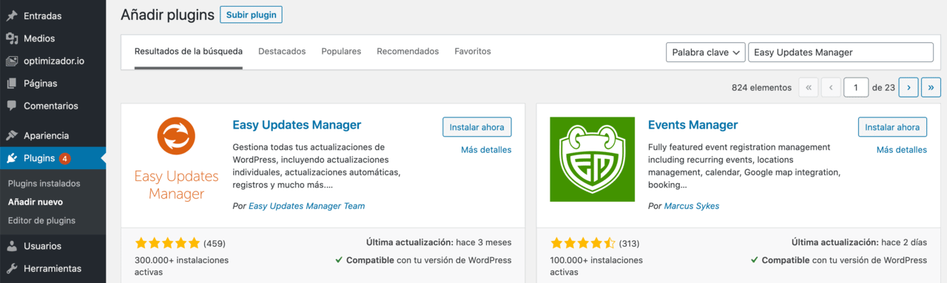The height and width of the screenshot is (283, 947).
Task: Click the Events Manager green shield logo
Action: [592, 160]
